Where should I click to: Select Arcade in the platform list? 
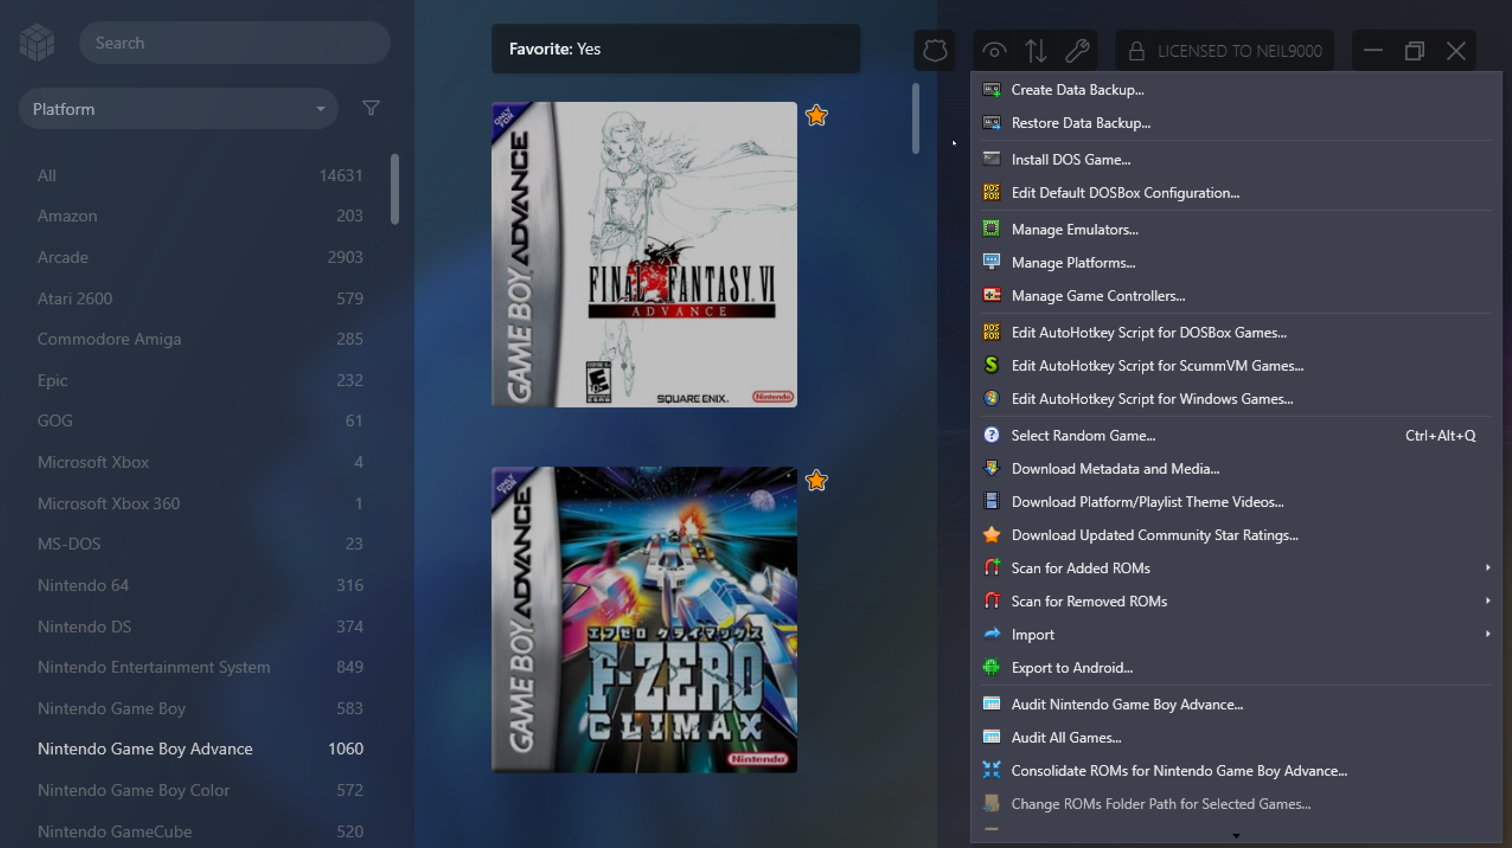(200, 257)
